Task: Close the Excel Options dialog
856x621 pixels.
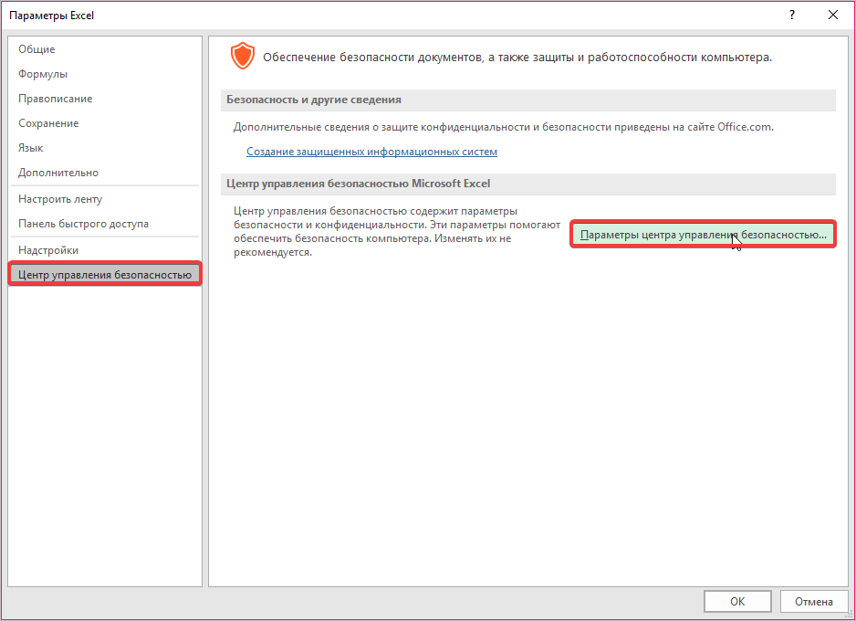Action: [832, 15]
